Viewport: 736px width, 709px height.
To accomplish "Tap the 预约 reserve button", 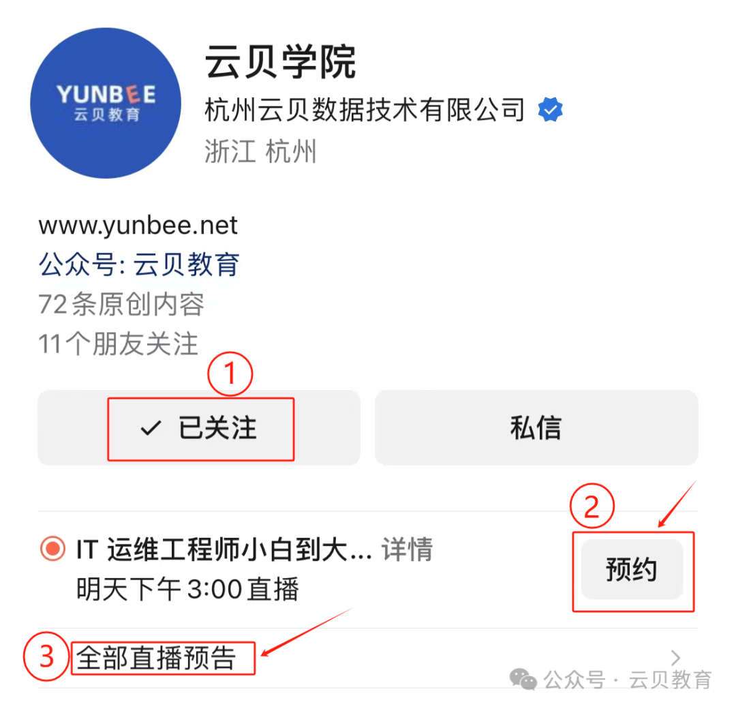I will coord(632,569).
